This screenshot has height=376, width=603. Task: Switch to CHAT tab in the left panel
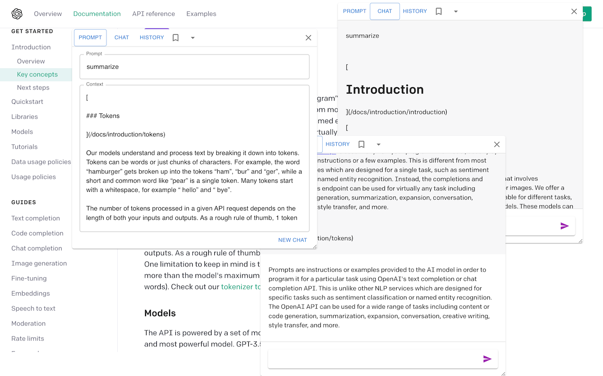(122, 38)
